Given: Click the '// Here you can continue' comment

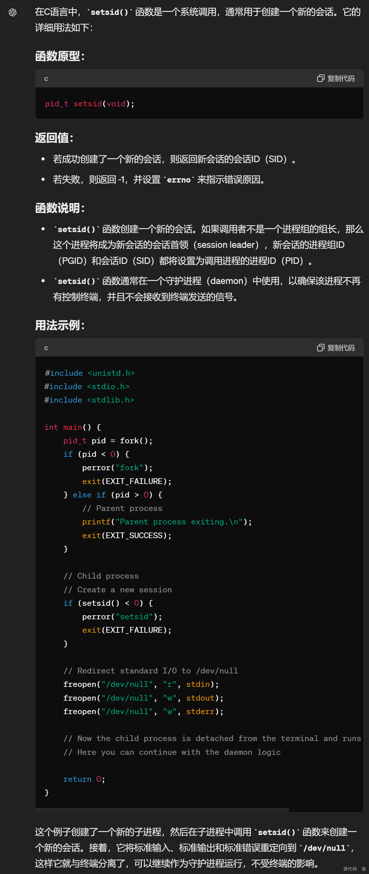Looking at the screenshot, I should pos(172,752).
